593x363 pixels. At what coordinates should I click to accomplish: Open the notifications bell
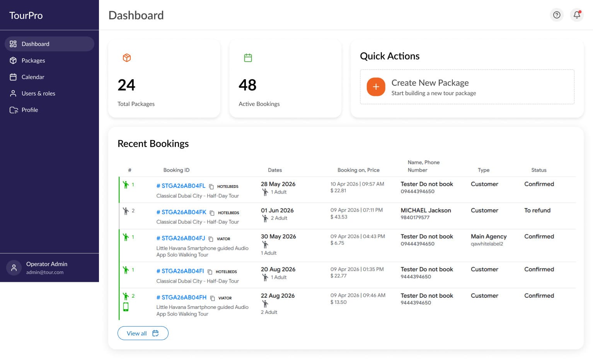(577, 15)
